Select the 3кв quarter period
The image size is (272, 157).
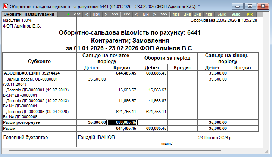198,14
